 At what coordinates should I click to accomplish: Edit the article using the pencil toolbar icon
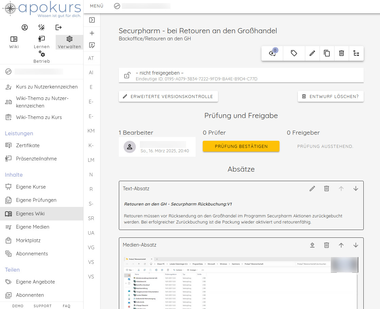point(312,53)
